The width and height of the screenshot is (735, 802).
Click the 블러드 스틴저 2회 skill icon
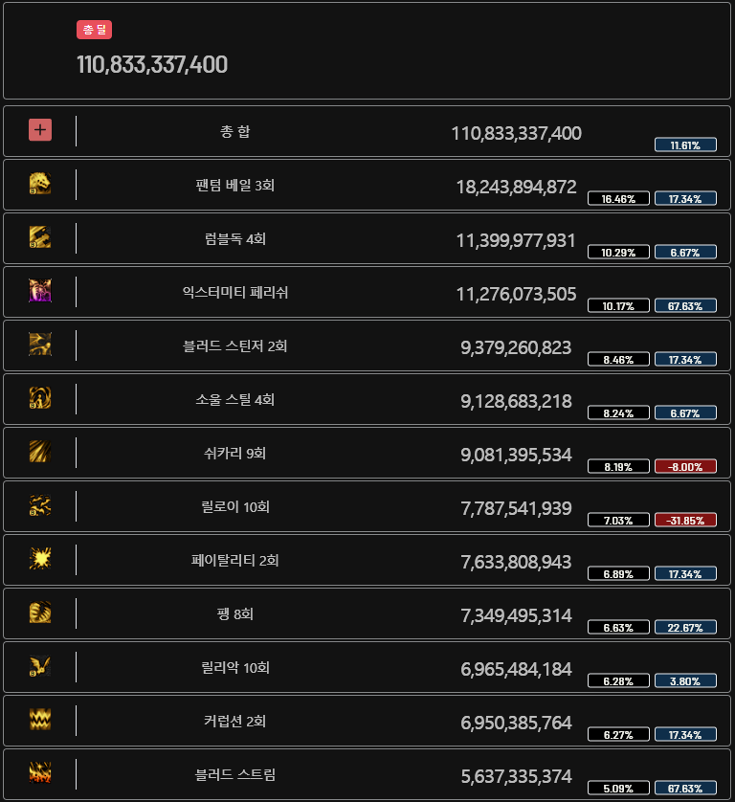(x=40, y=345)
